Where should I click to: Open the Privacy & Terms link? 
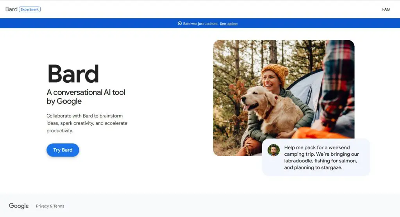pos(50,206)
